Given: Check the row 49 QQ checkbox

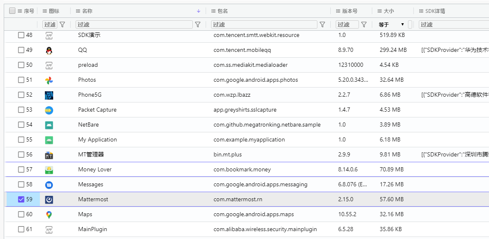Looking at the screenshot, I should click(x=21, y=50).
